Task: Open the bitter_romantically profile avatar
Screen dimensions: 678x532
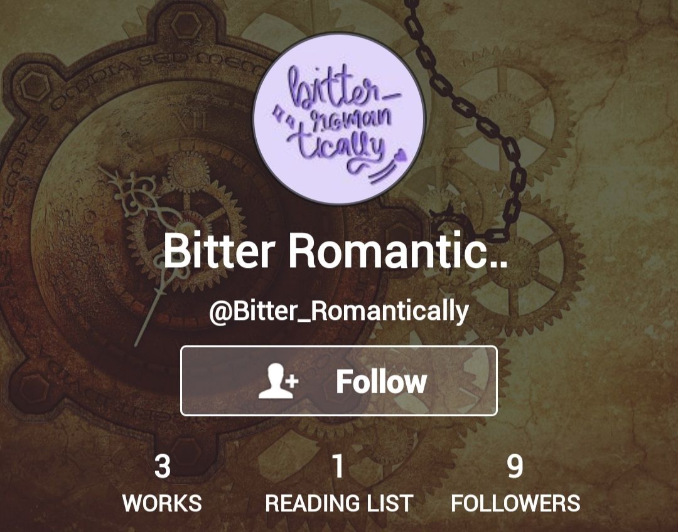Action: tap(340, 119)
